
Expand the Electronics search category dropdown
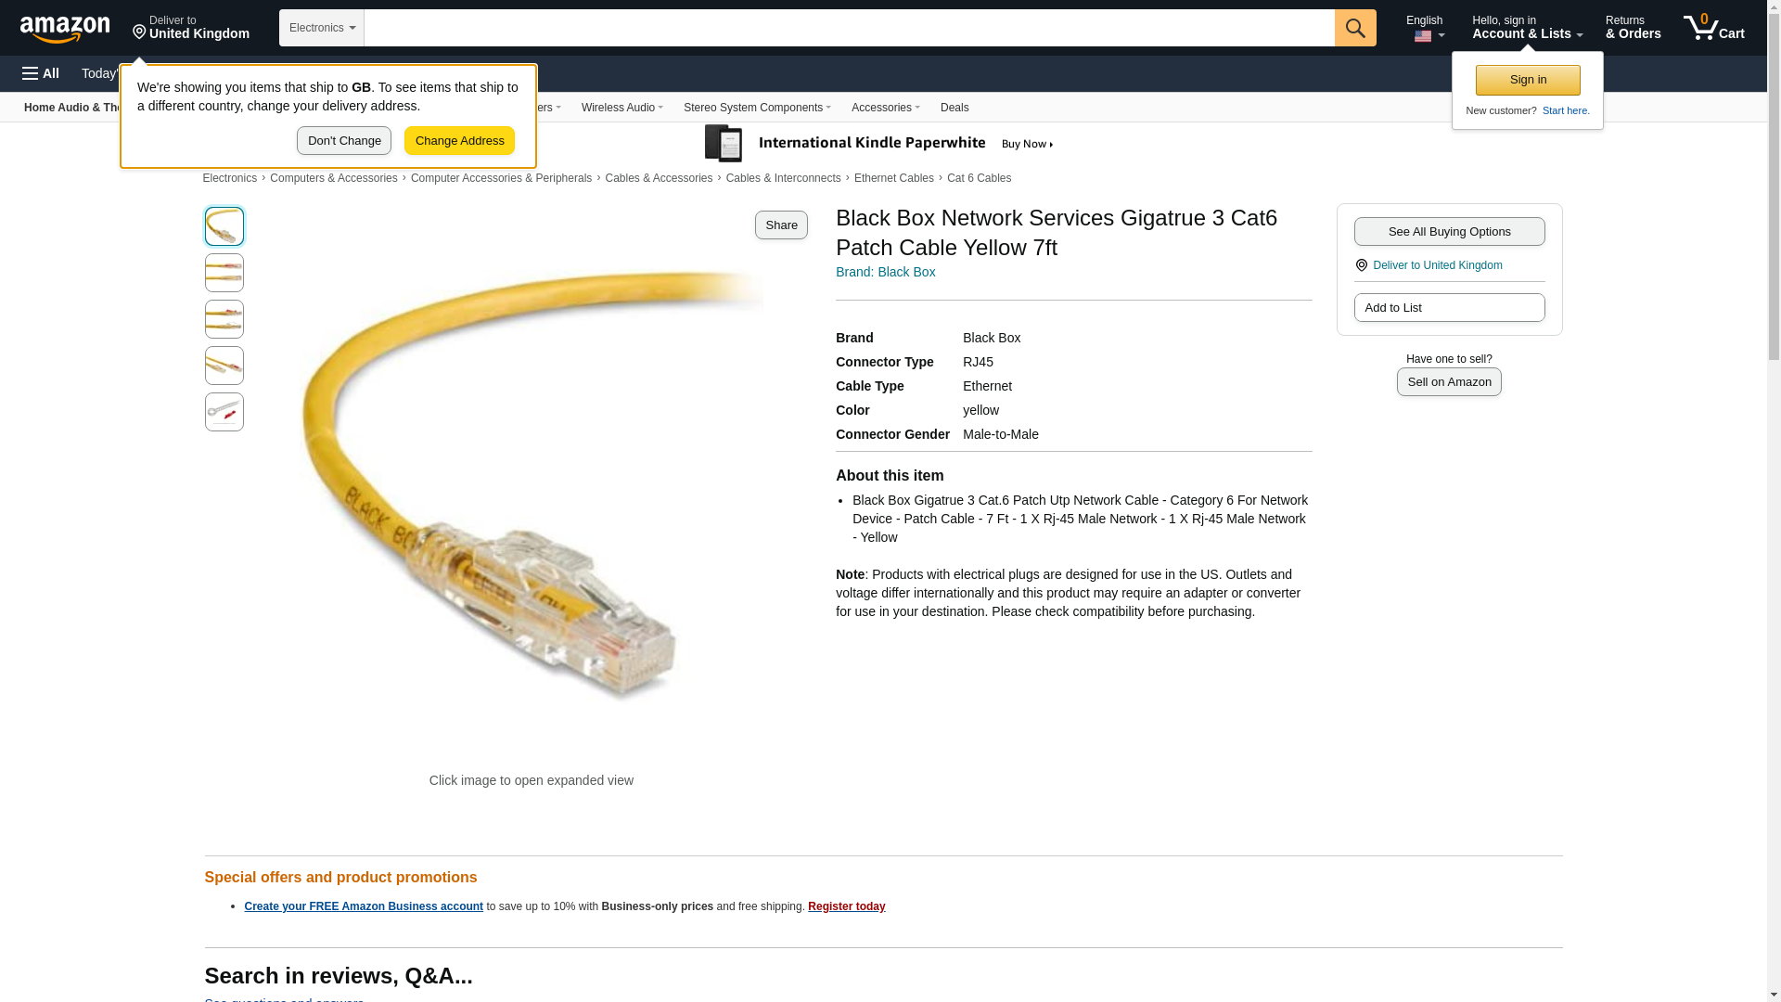[322, 28]
